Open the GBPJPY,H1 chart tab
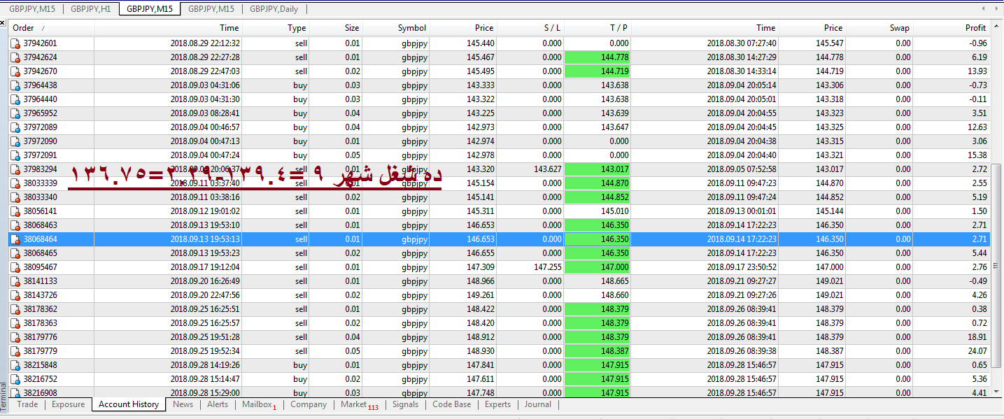The width and height of the screenshot is (1004, 419). tap(91, 9)
